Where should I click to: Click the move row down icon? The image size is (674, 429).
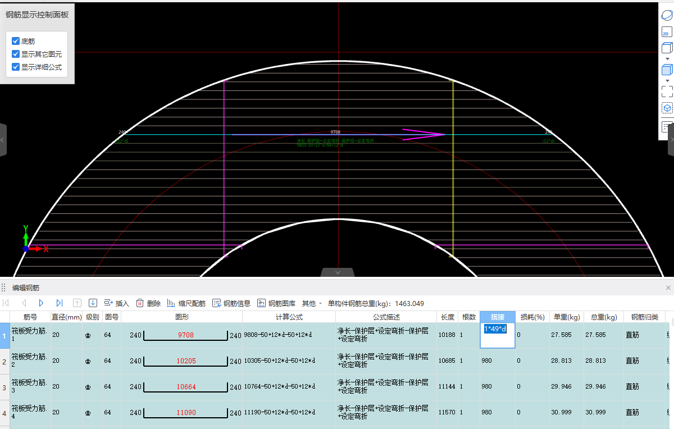coord(93,303)
